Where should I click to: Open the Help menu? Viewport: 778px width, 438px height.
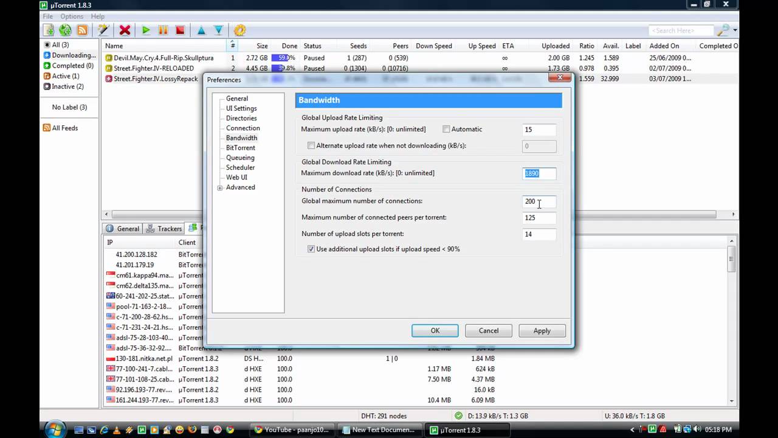coord(97,16)
